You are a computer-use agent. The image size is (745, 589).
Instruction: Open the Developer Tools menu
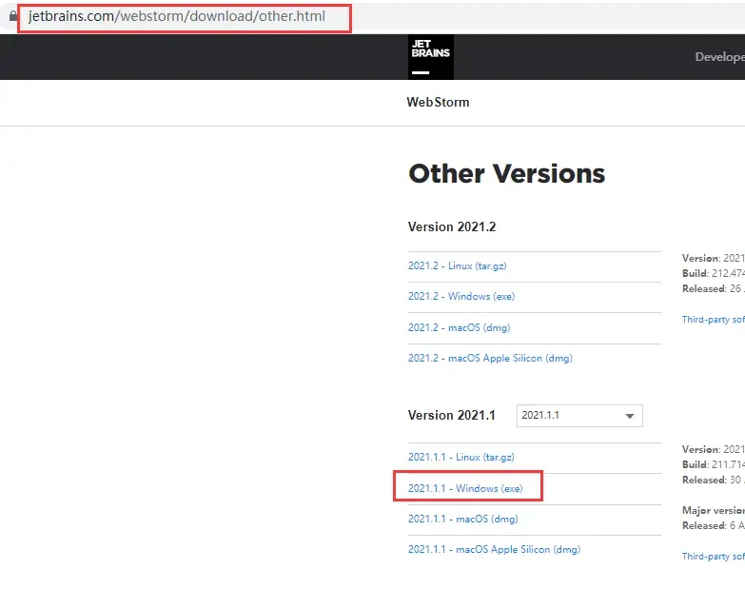(720, 56)
